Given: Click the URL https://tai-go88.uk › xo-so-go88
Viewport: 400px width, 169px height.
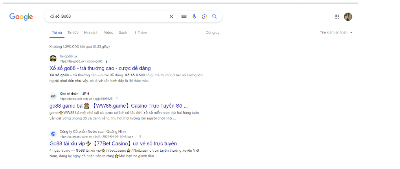Looking at the screenshot, I should pos(81,61).
